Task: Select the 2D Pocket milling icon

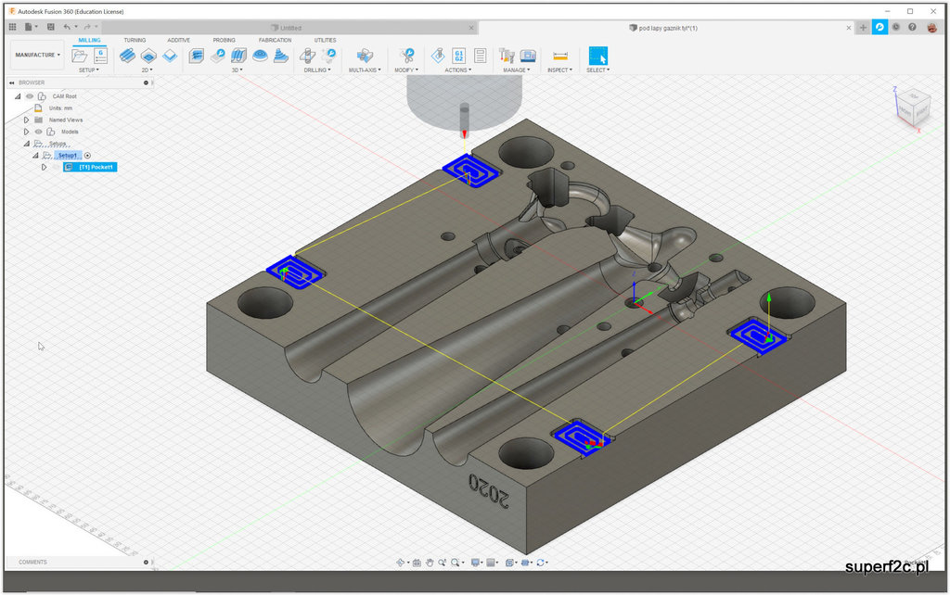Action: (148, 56)
